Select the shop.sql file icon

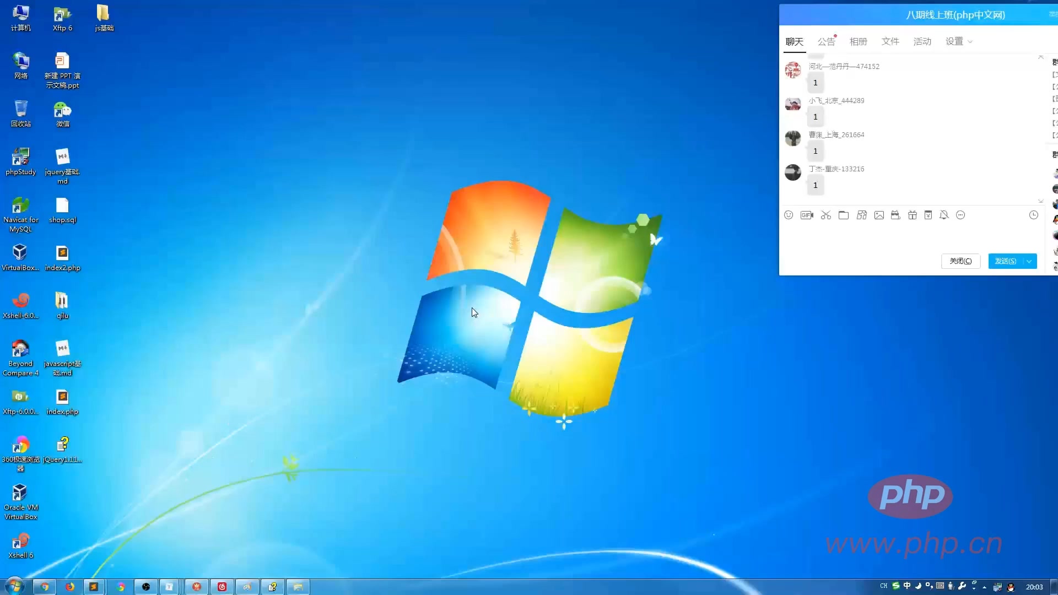[62, 210]
